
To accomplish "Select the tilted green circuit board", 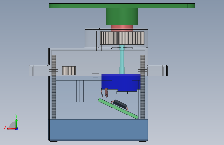I will 118,109.
